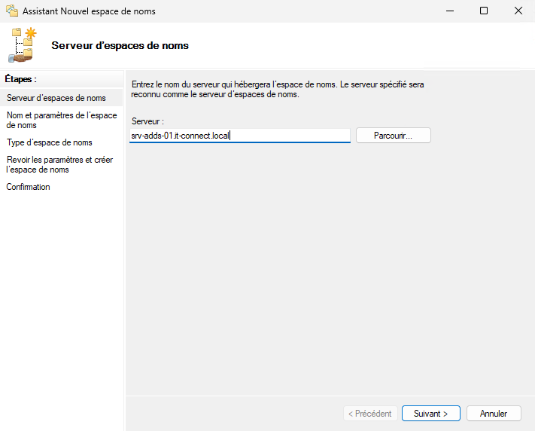This screenshot has height=431, width=535.
Task: Click the '< Précédent' button
Action: pos(369,414)
